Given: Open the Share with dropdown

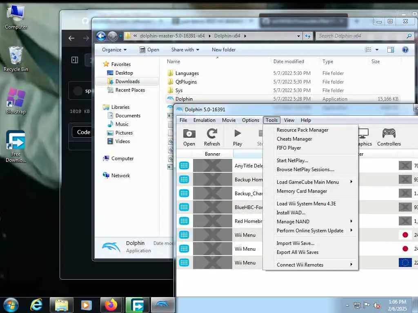Looking at the screenshot, I should click(x=185, y=50).
